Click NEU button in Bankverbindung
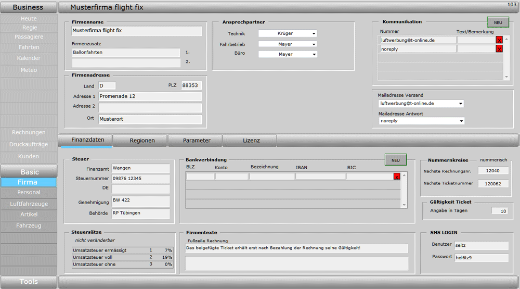Screen dimensions: 520x289 click(395, 160)
